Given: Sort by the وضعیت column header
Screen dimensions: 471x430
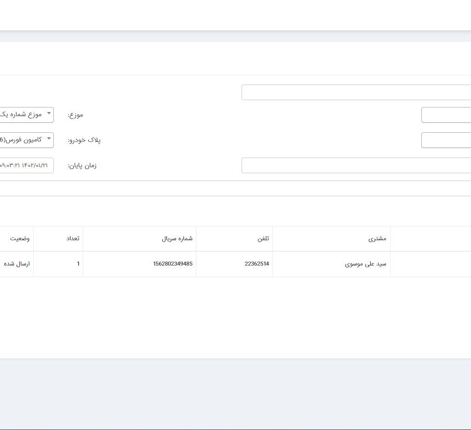Looking at the screenshot, I should coord(20,238).
